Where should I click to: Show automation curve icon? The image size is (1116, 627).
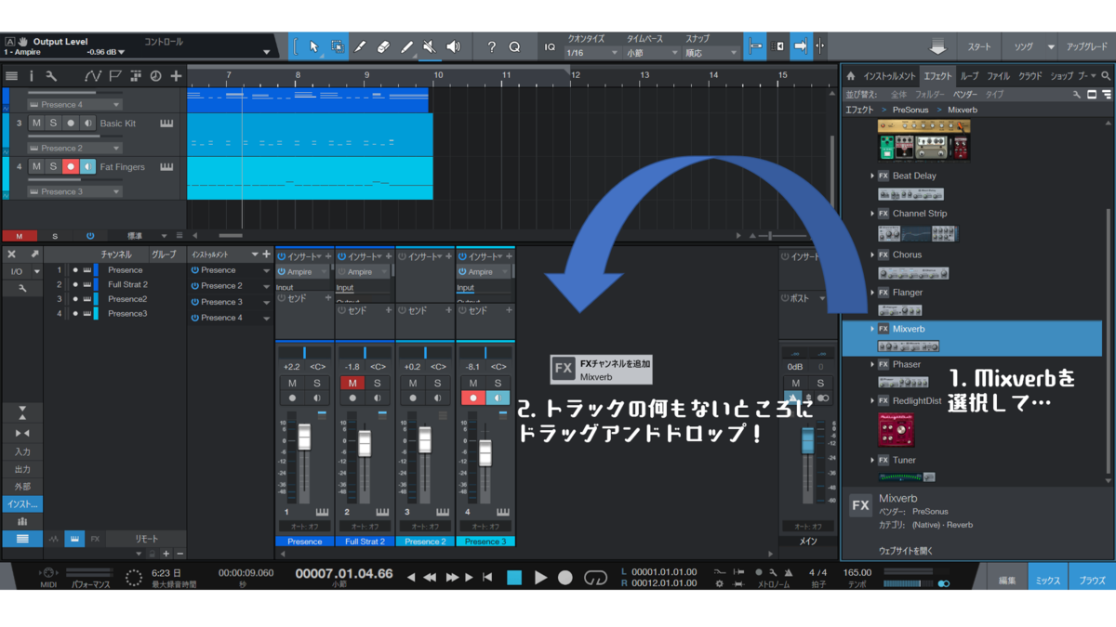pos(93,76)
